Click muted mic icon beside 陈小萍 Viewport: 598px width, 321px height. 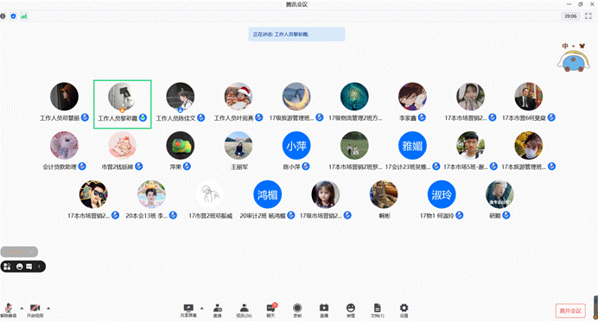point(306,167)
